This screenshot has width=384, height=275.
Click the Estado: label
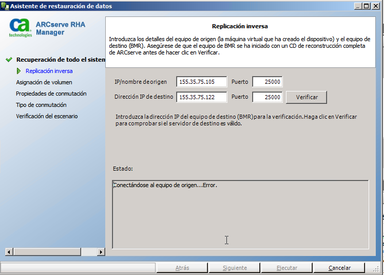(123, 169)
